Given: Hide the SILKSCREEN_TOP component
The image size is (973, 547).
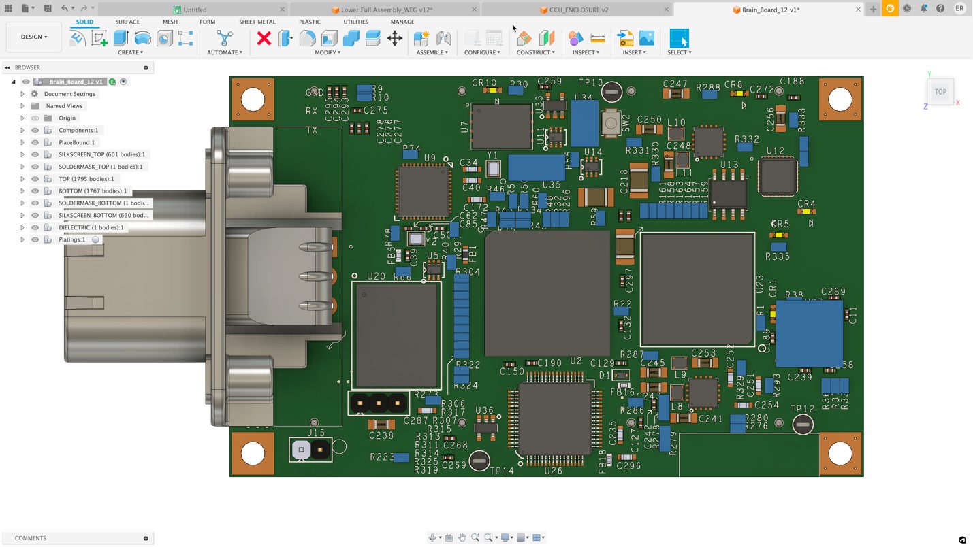Looking at the screenshot, I should pyautogui.click(x=35, y=154).
